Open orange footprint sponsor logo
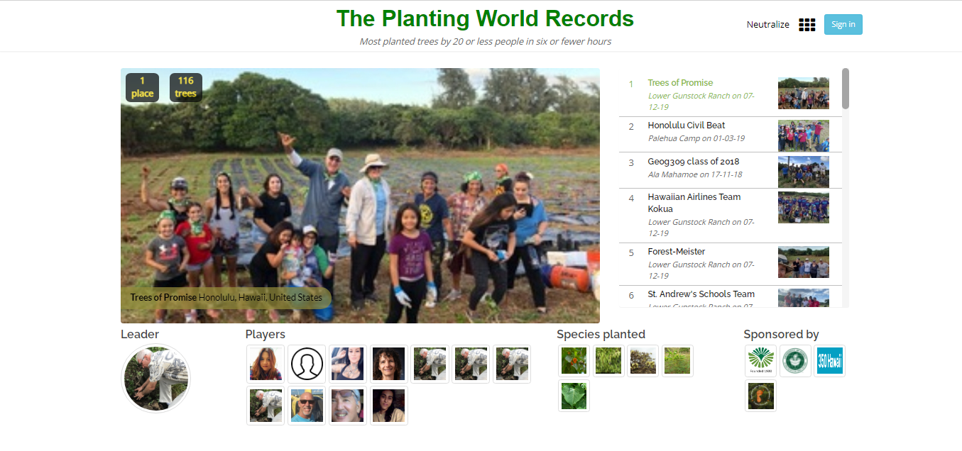The height and width of the screenshot is (451, 962). click(x=761, y=396)
